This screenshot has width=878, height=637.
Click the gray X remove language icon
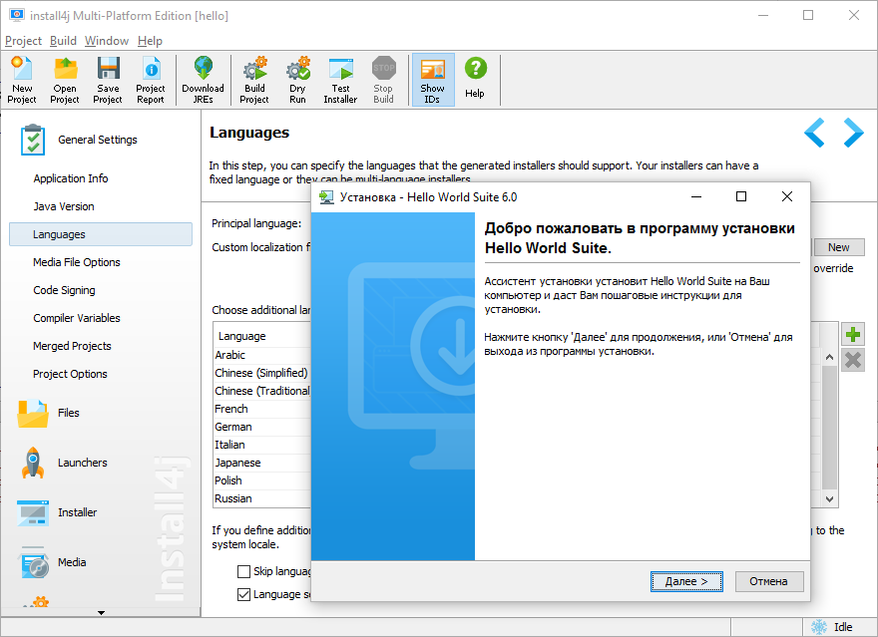(x=853, y=360)
